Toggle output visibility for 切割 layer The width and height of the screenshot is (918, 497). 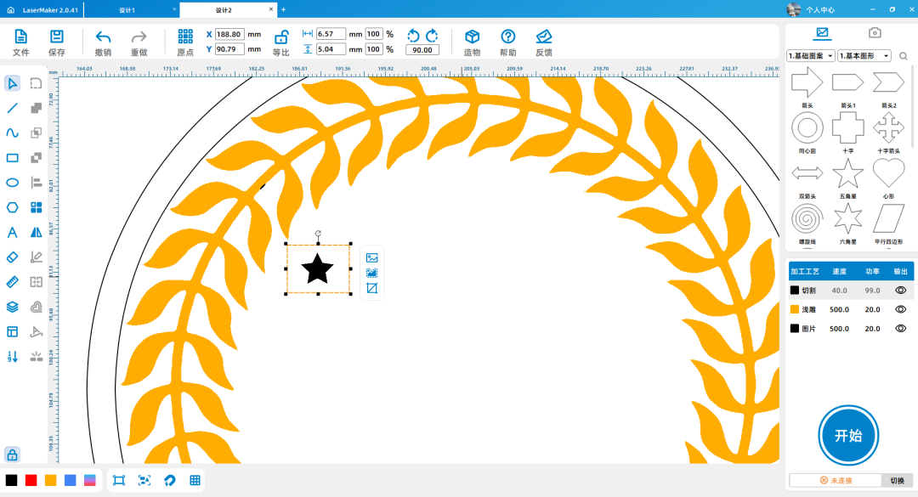tap(900, 290)
